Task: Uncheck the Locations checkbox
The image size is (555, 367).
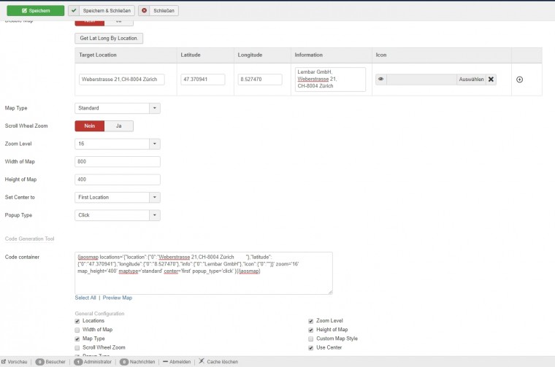Action: pyautogui.click(x=78, y=321)
